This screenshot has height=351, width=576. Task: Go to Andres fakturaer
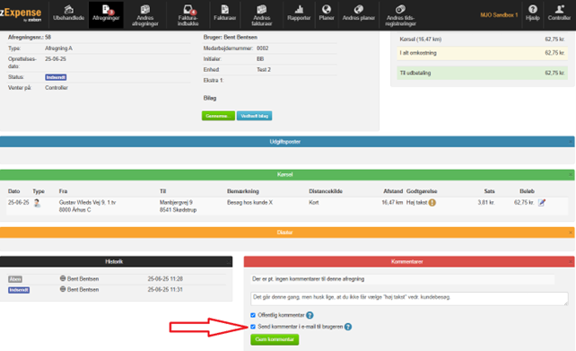click(262, 15)
